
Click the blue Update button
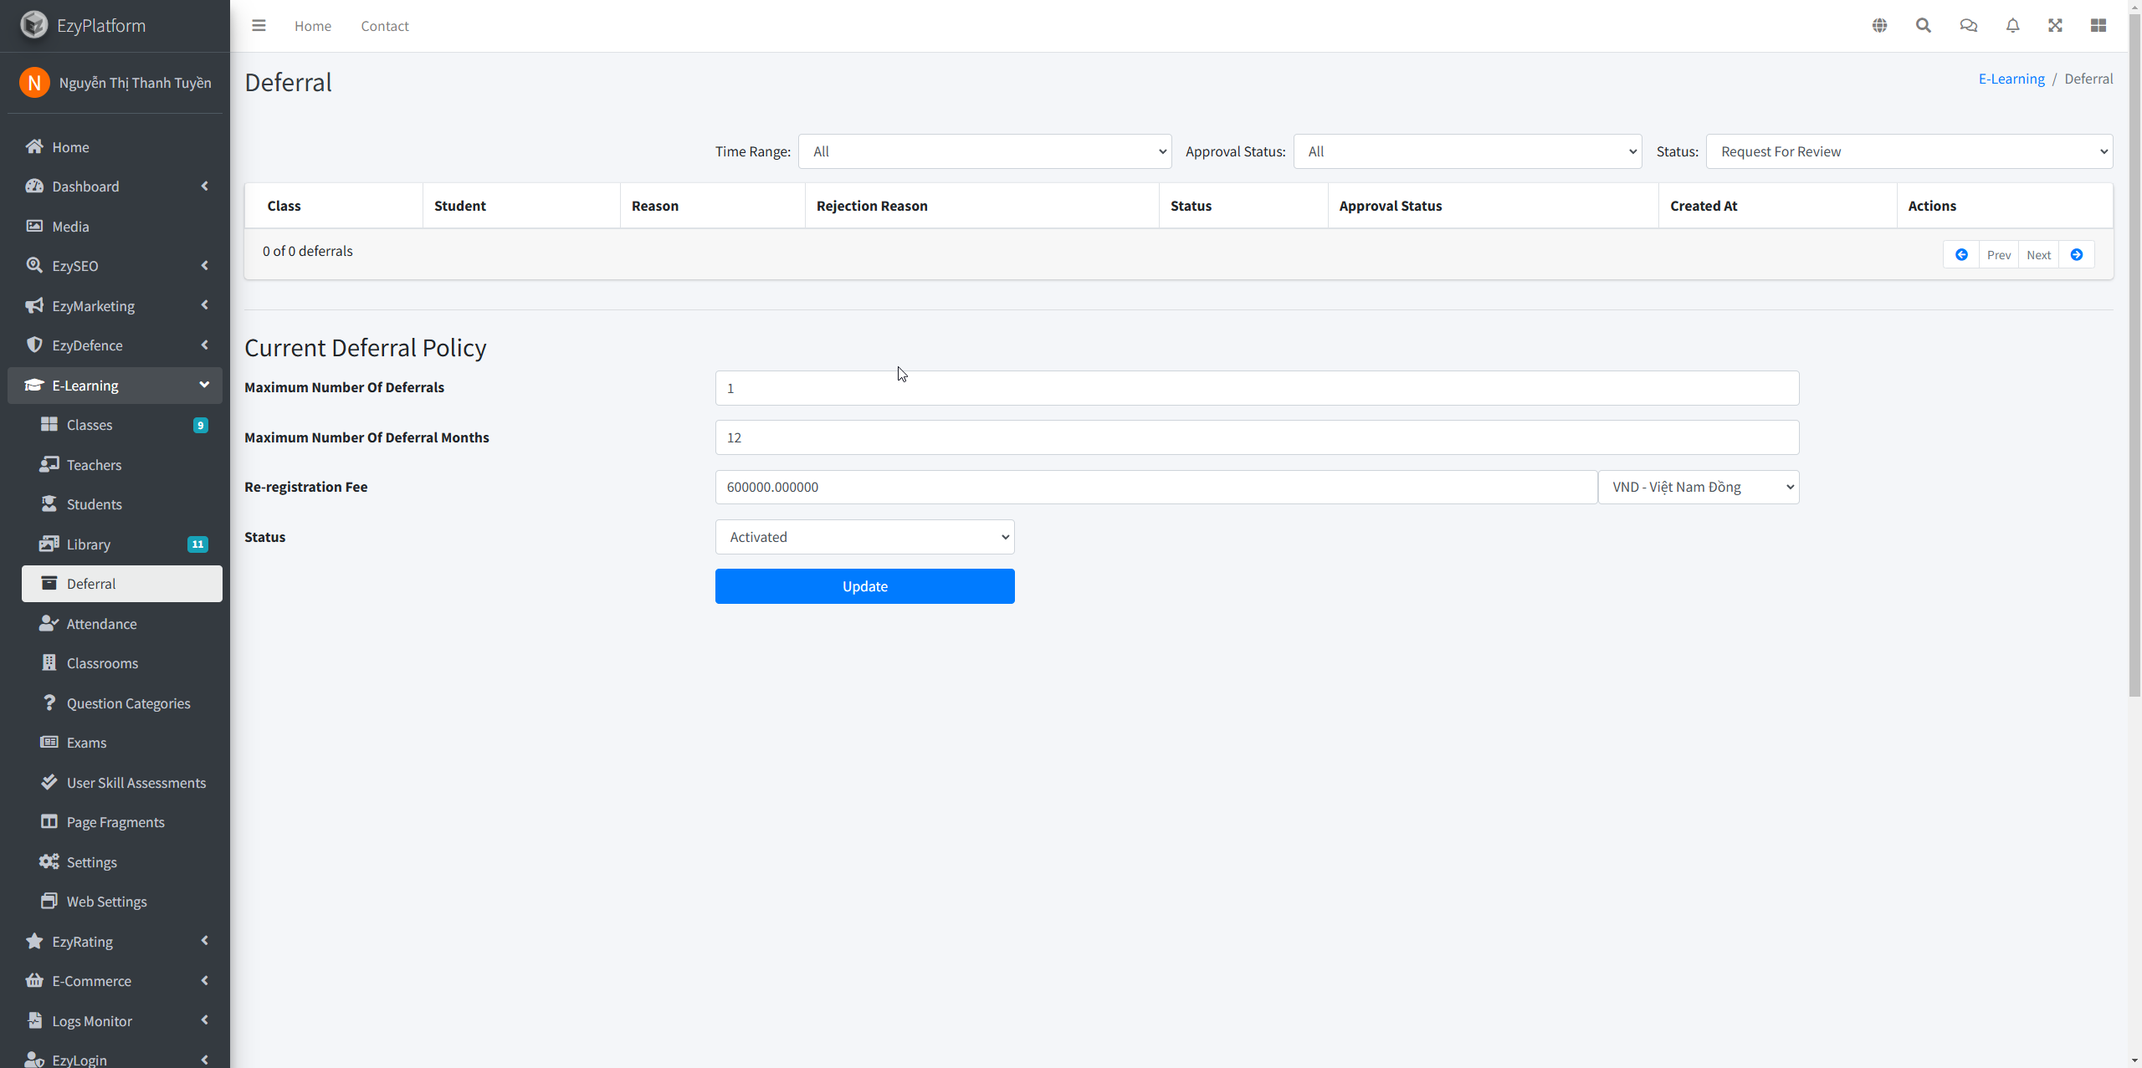tap(864, 586)
